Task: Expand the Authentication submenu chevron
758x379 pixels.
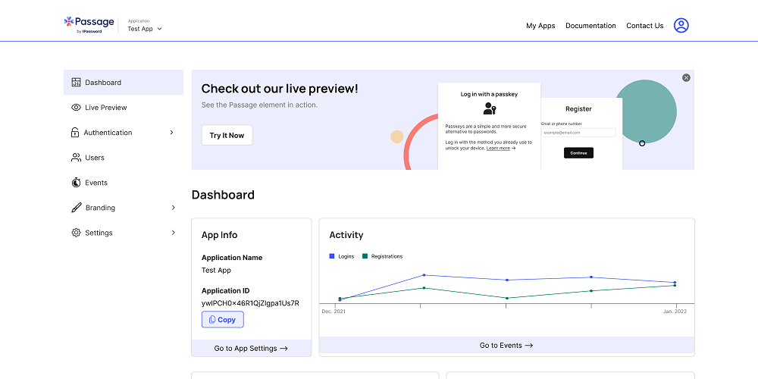Action: [172, 133]
